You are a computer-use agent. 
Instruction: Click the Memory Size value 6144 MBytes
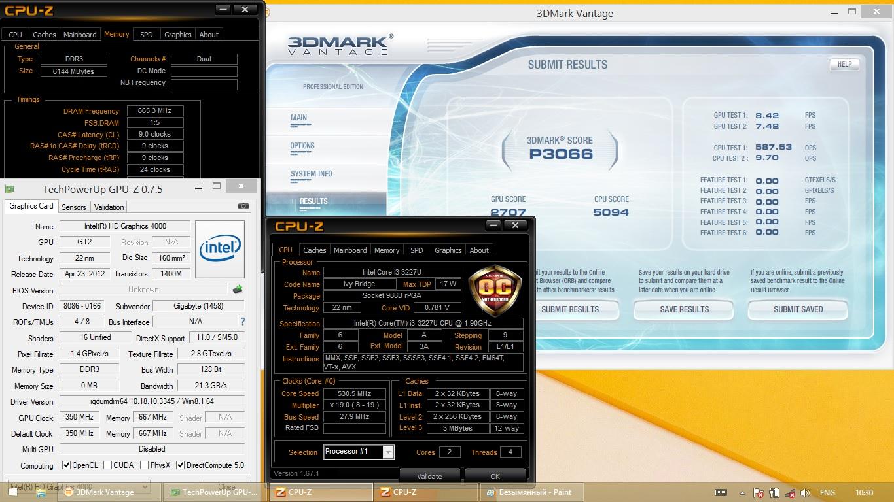pos(73,71)
